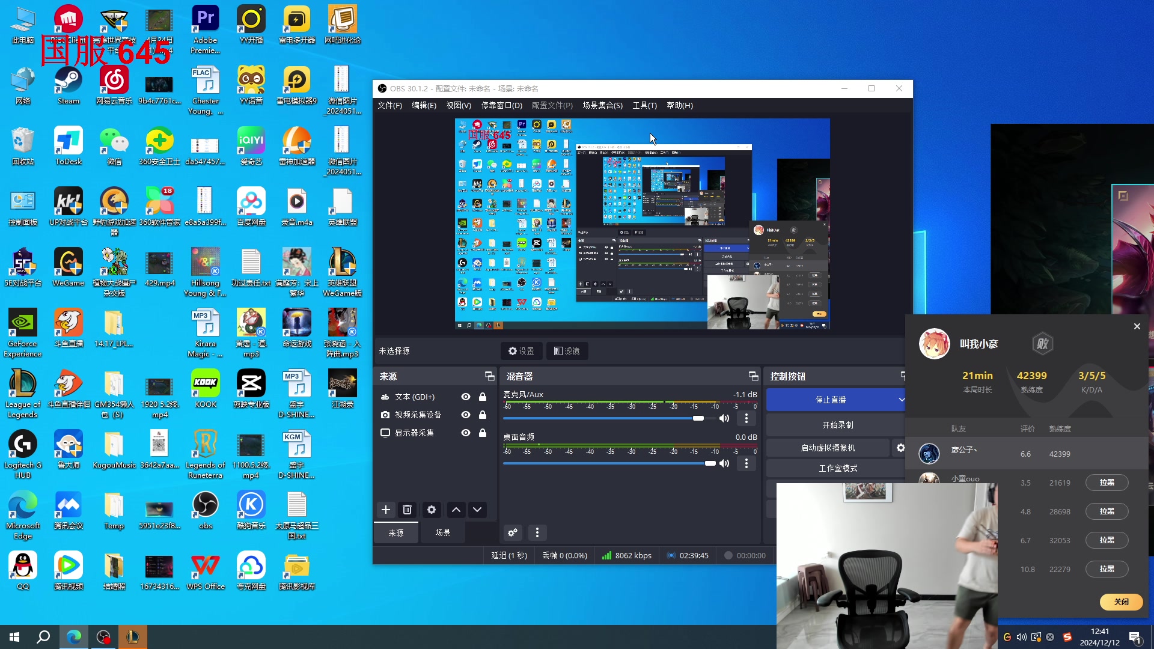Click 叫我小彦 player avatar
1154x649 pixels.
tap(934, 344)
